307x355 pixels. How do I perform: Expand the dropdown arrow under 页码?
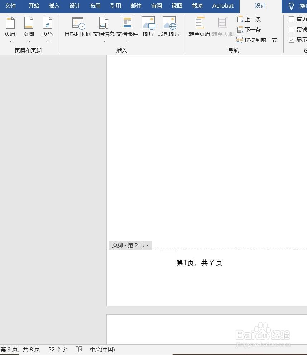coord(48,41)
